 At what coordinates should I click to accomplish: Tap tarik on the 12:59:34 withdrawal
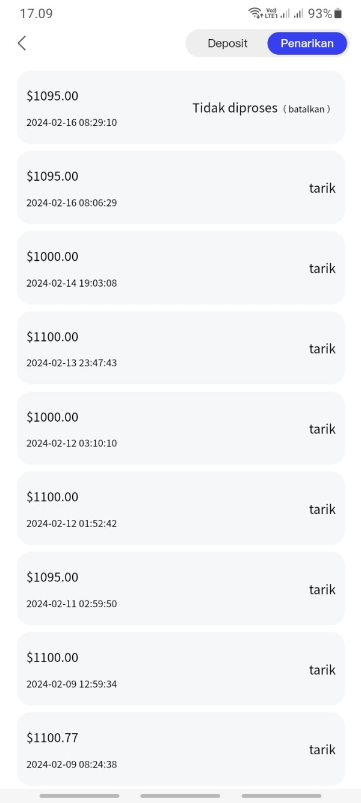tap(322, 669)
